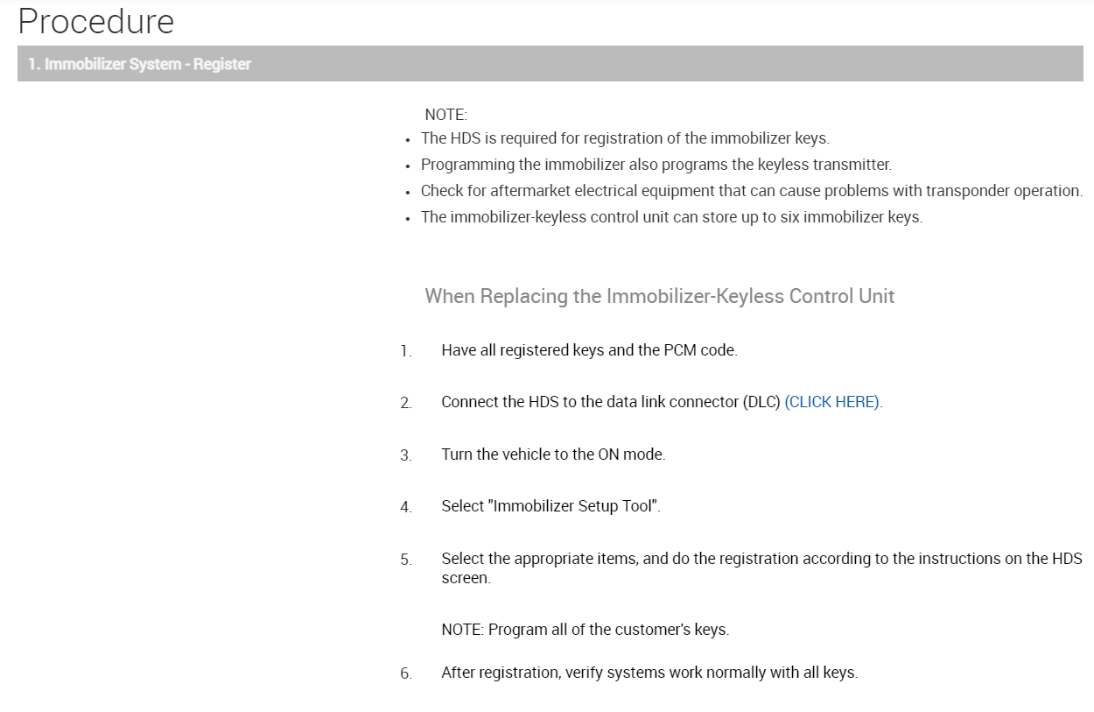Select the step text about PCM code
The image size is (1094, 712).
589,350
